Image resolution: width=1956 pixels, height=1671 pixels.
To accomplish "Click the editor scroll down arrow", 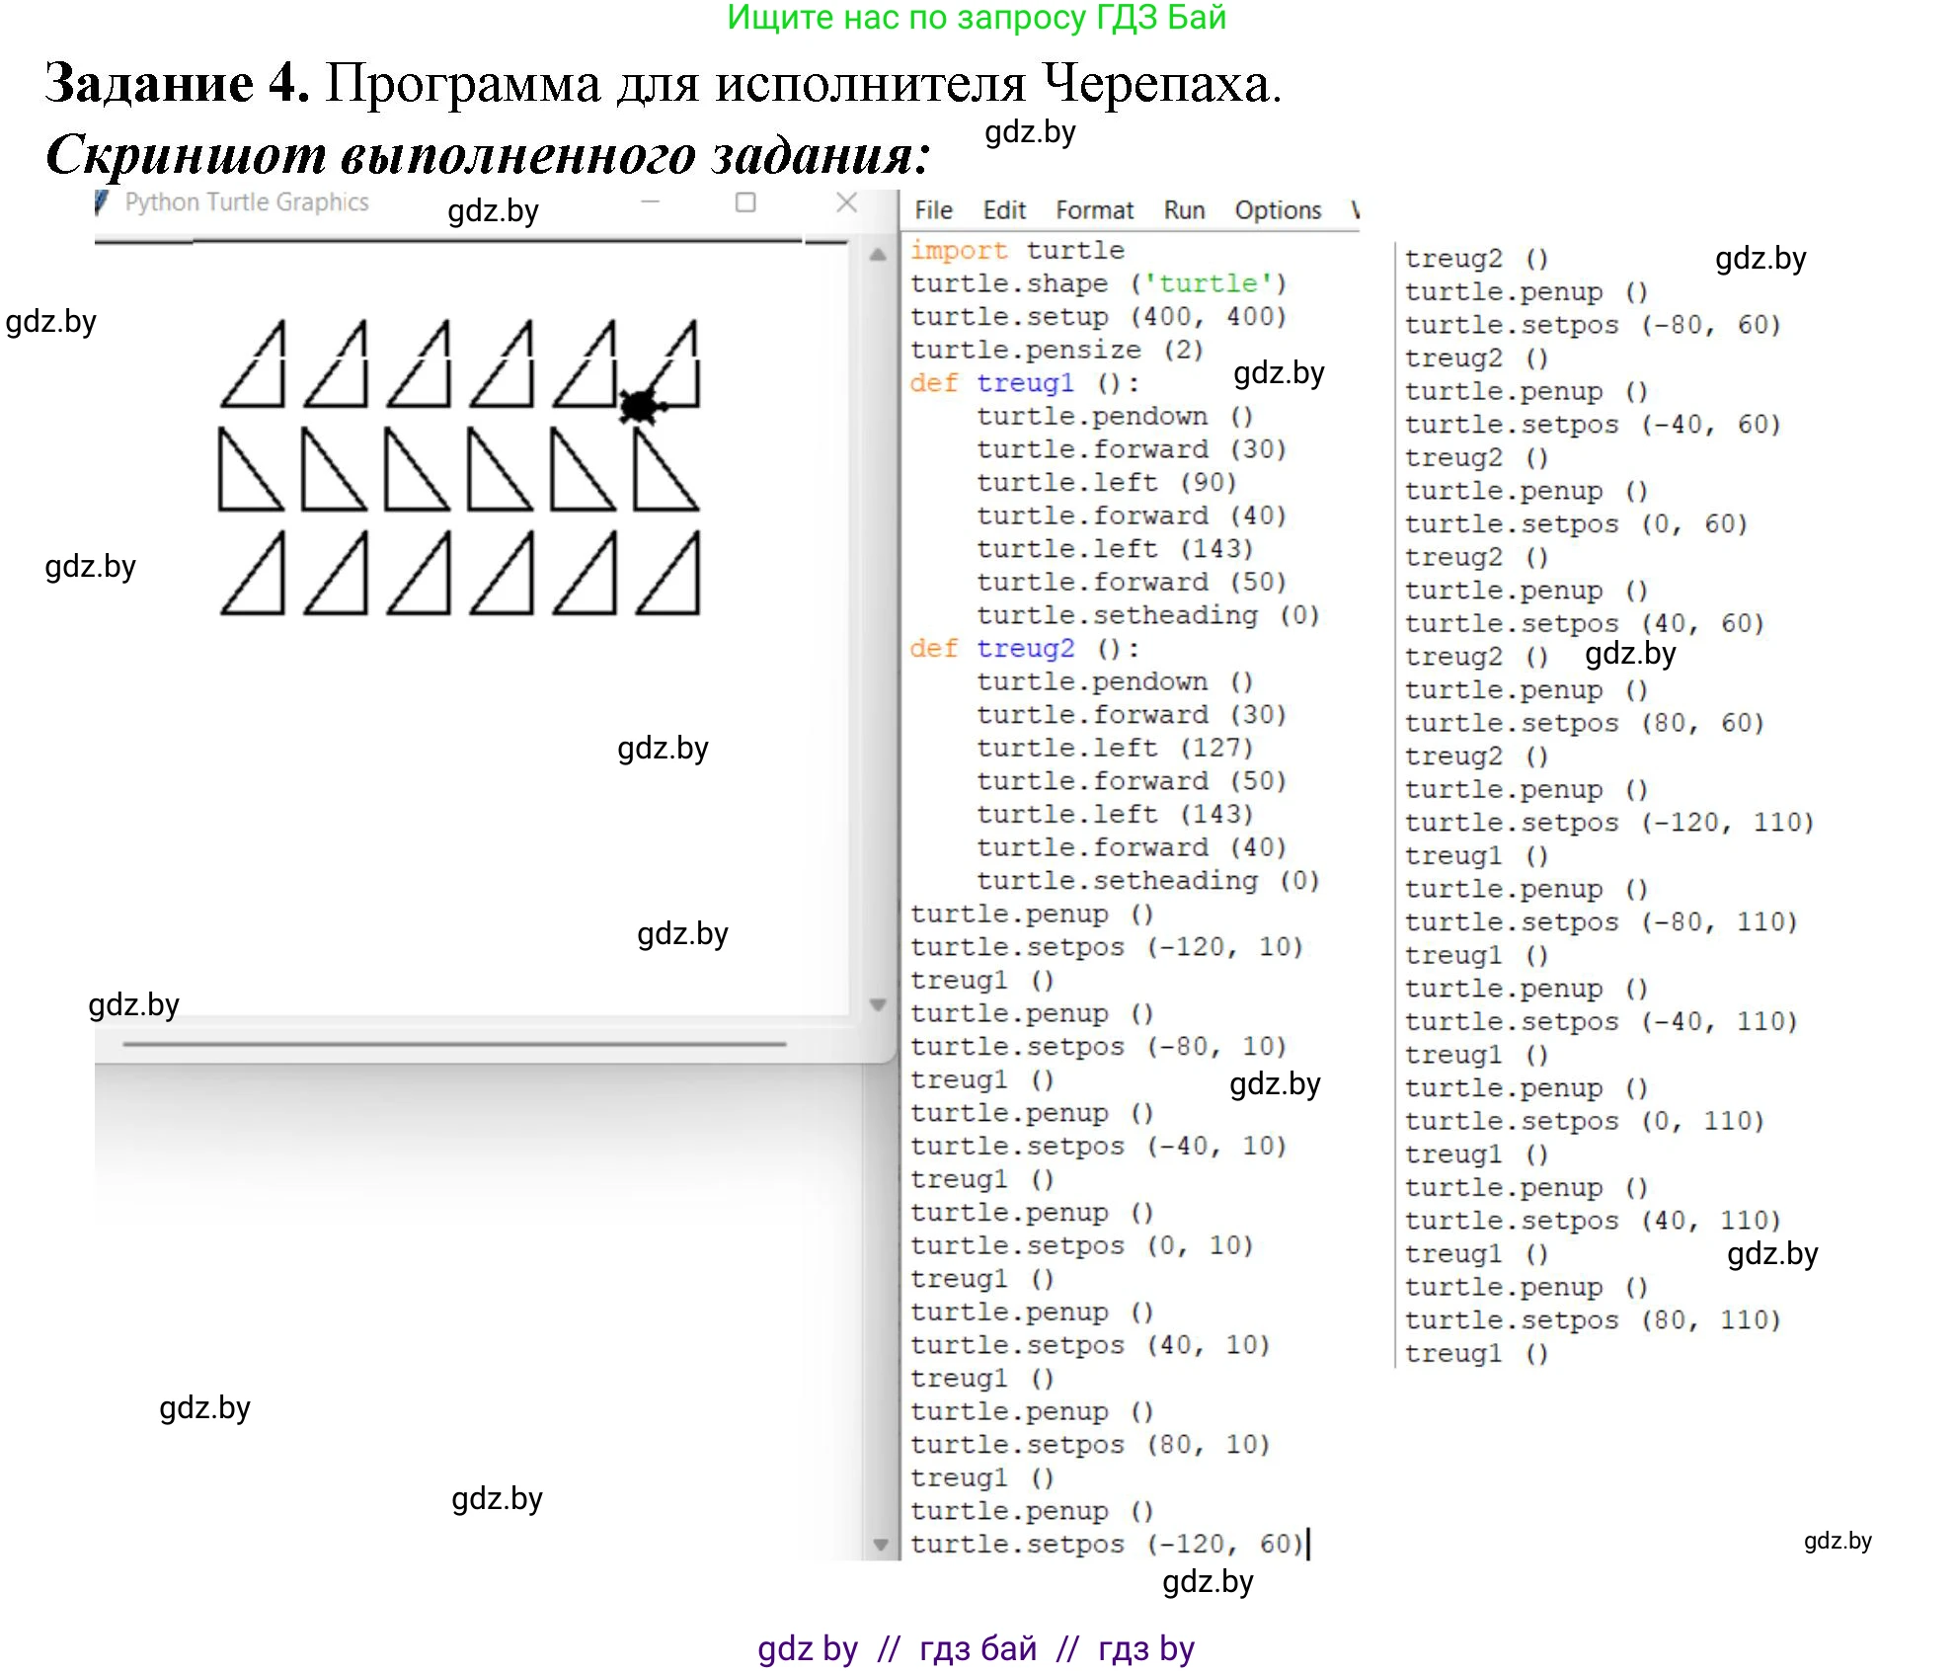I will pyautogui.click(x=881, y=1544).
